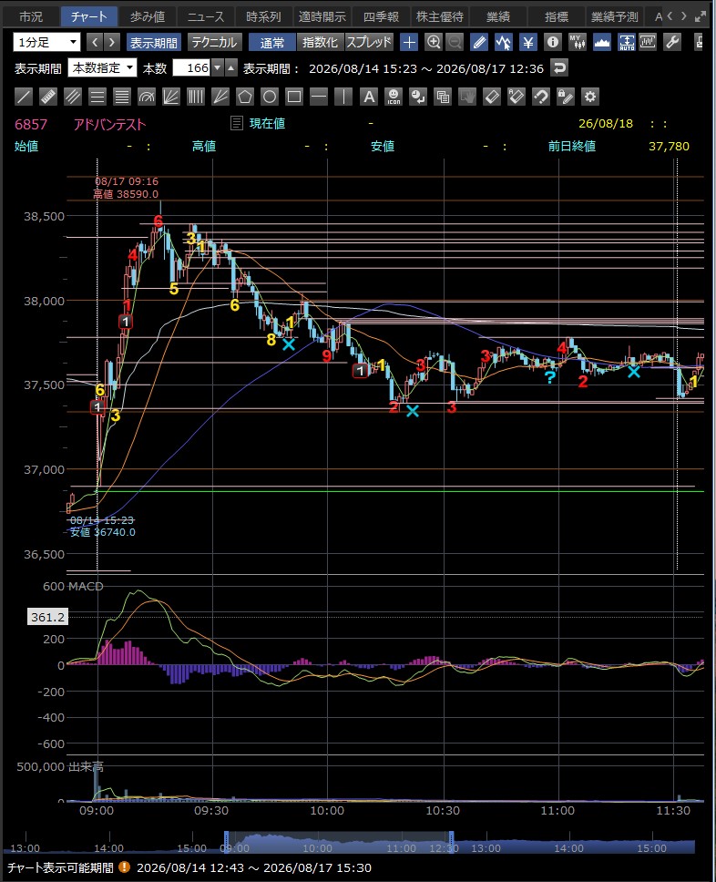Click the 前日終値 37,780 value
716x882 pixels.
point(669,147)
